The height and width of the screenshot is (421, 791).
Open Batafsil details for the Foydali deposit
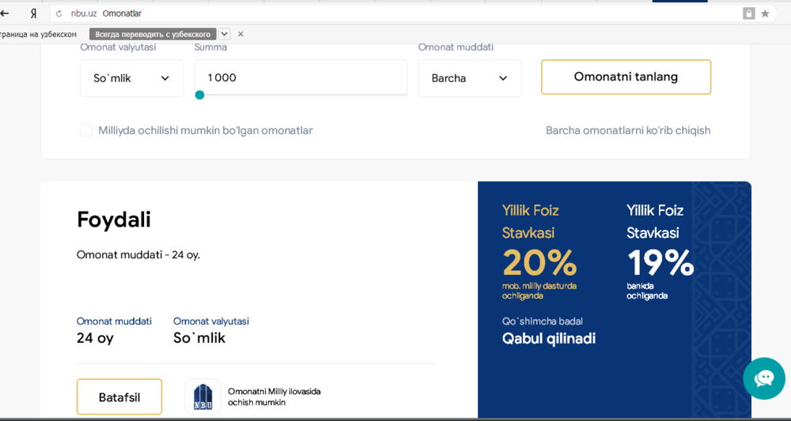(119, 397)
